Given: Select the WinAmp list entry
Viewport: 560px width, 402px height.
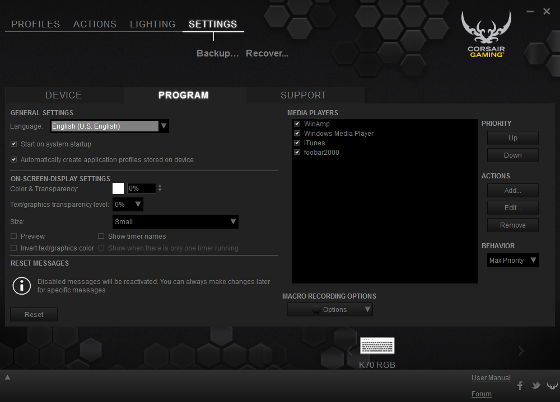Looking at the screenshot, I should click(316, 124).
